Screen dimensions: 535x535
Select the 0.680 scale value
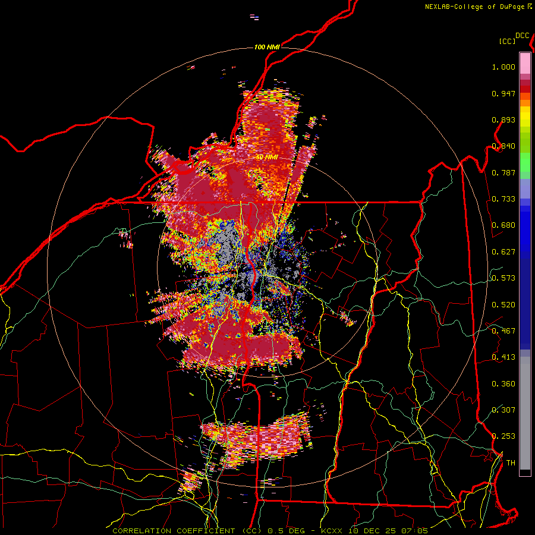tap(503, 225)
